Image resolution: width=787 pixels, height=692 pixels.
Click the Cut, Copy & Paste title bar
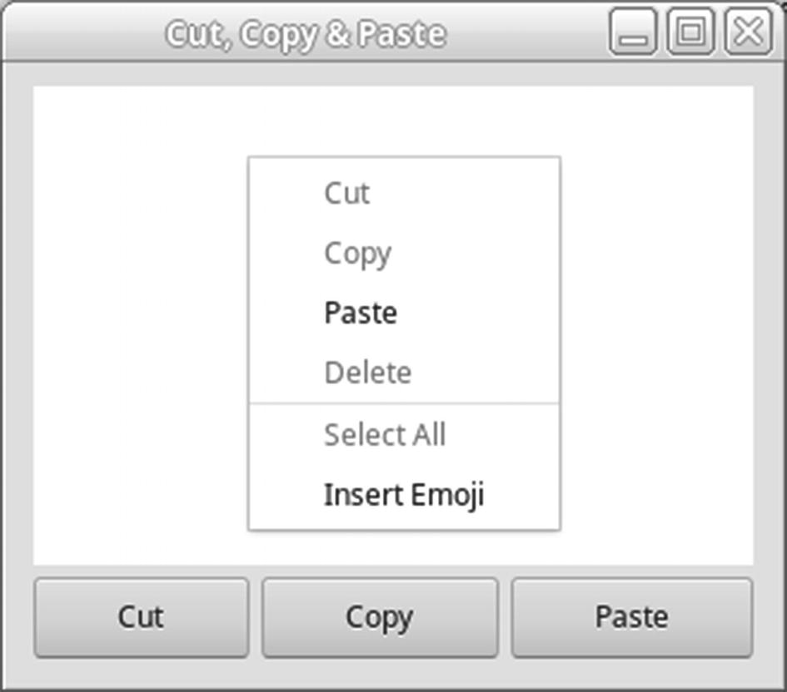308,34
